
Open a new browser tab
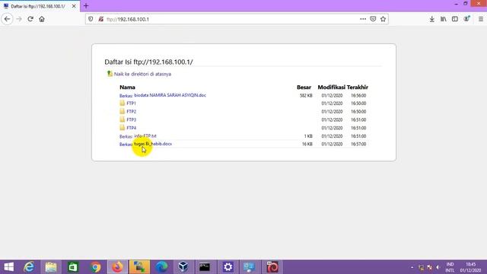tap(86, 6)
